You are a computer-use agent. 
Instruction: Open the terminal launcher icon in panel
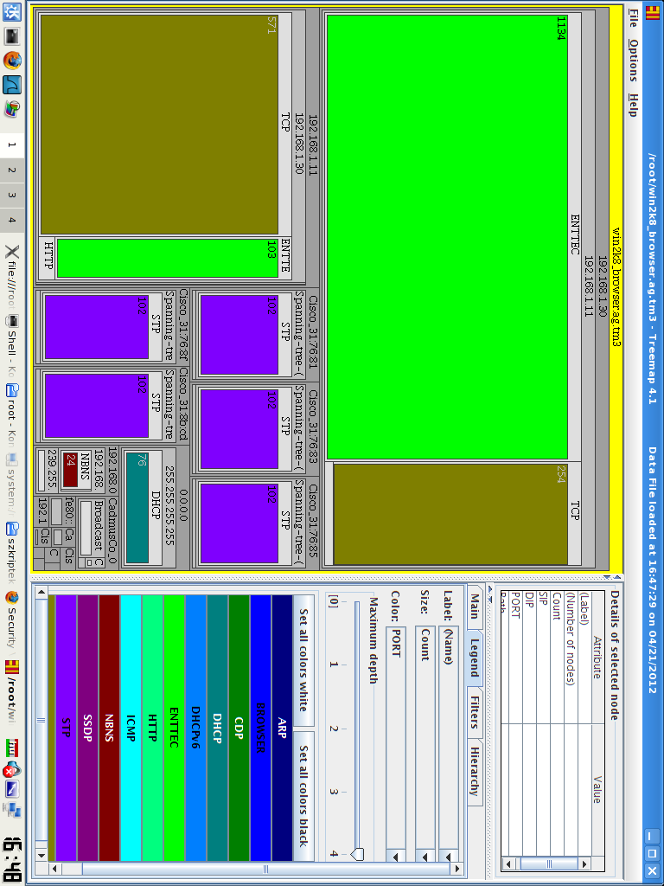tap(12, 36)
